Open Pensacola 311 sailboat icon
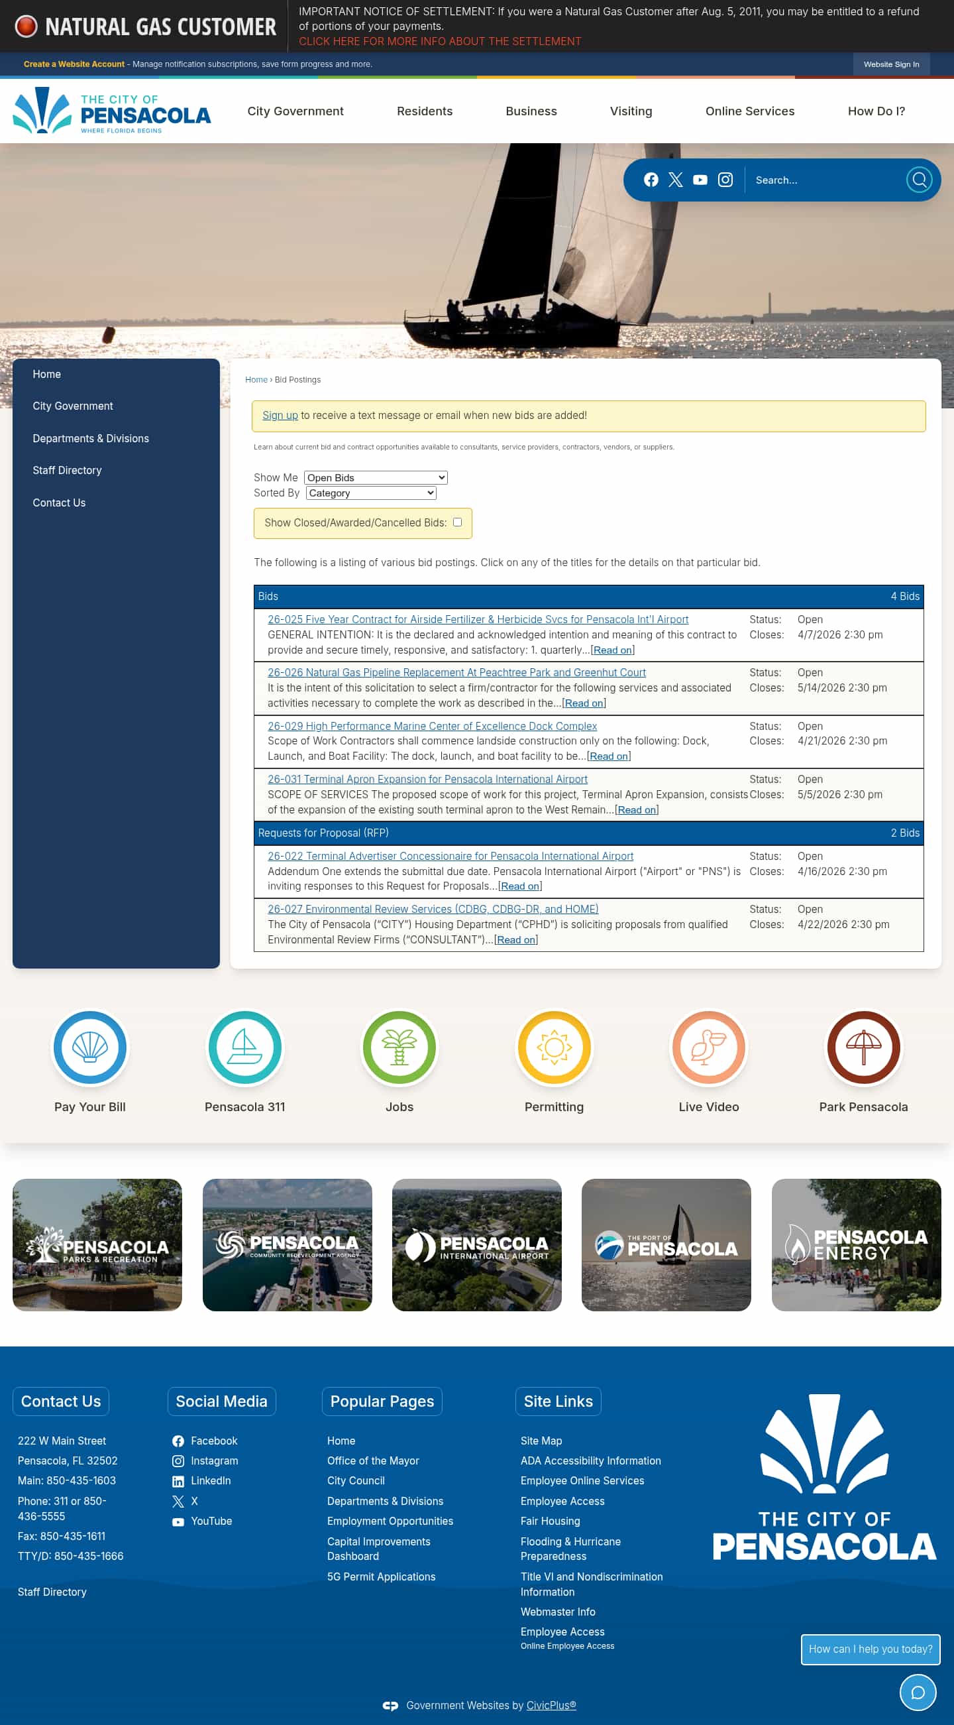Viewport: 954px width, 1725px height. [244, 1047]
